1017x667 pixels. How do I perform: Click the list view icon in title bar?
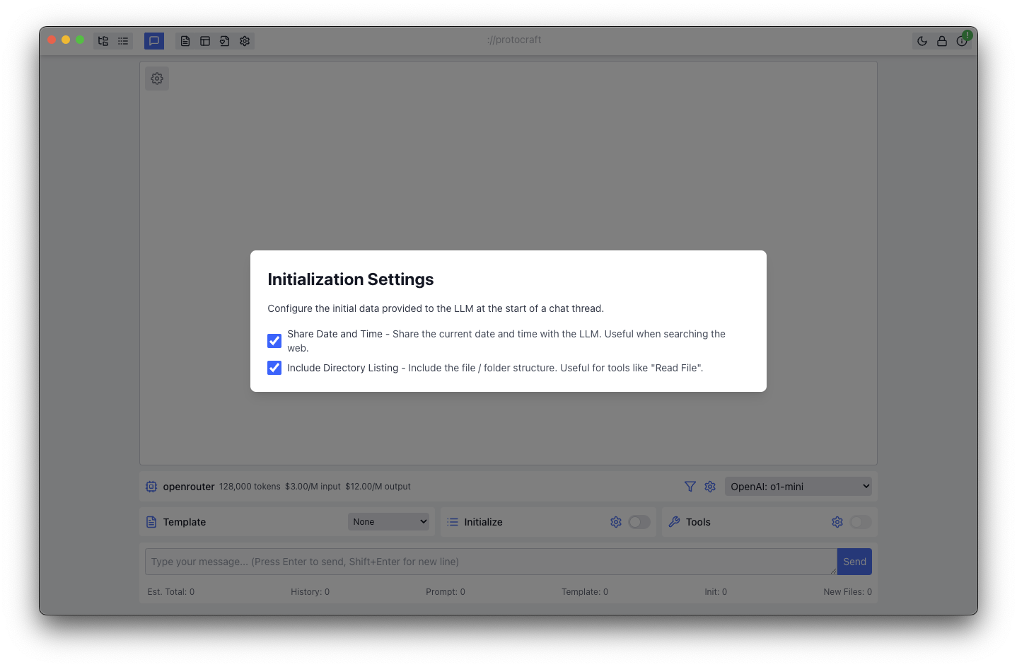[x=123, y=41]
